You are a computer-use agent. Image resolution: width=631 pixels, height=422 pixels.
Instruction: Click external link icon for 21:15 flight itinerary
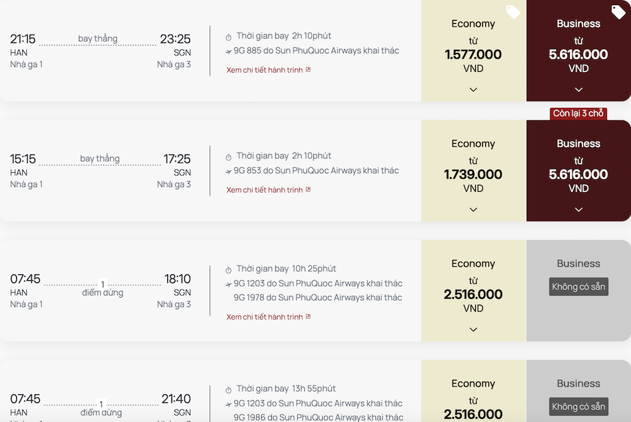click(x=308, y=69)
